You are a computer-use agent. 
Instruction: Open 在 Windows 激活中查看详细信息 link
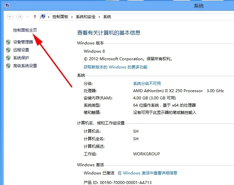point(147,173)
